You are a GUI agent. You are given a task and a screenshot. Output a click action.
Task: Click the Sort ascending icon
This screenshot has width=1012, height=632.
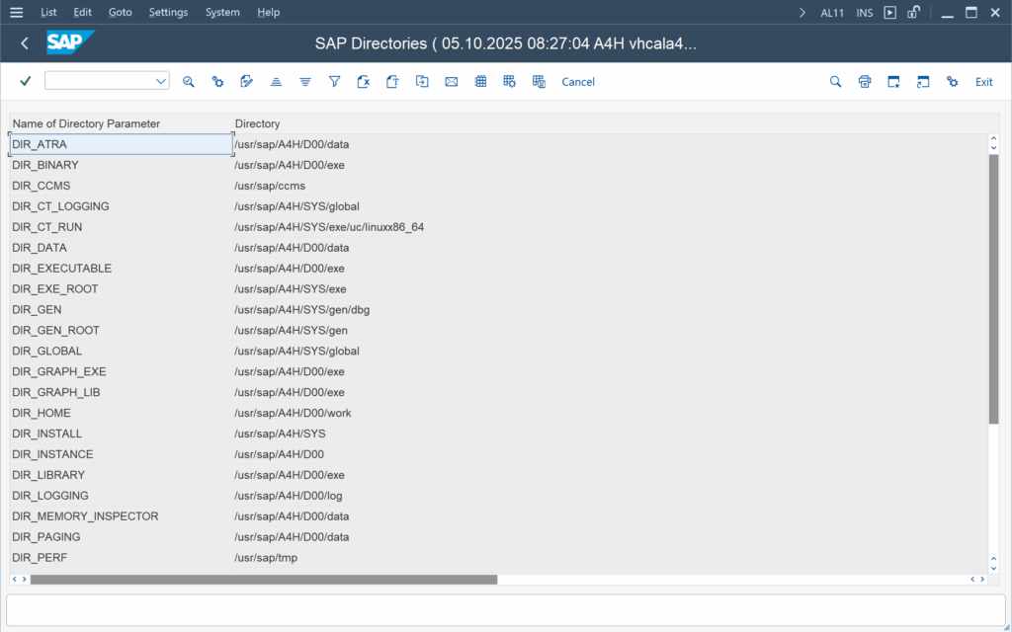click(x=276, y=81)
